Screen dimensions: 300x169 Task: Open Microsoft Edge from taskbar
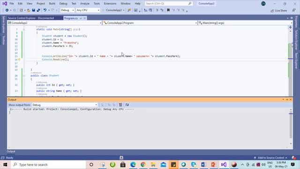pos(133,165)
